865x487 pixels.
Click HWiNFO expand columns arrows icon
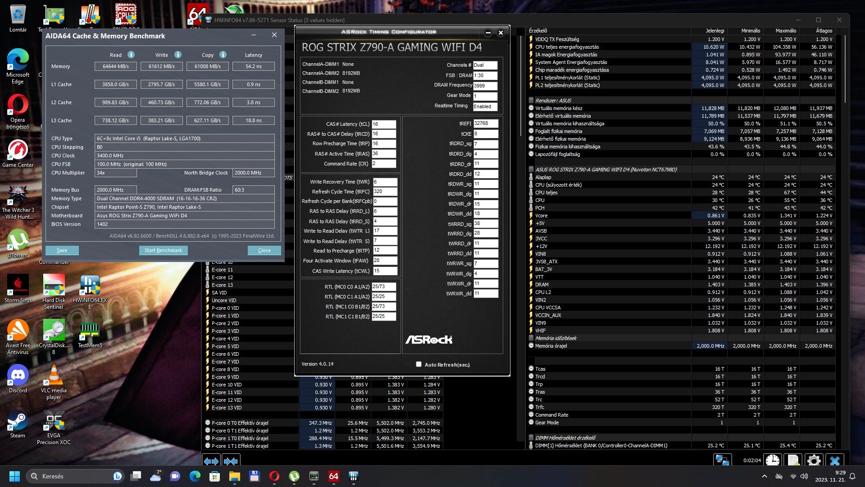(x=211, y=461)
